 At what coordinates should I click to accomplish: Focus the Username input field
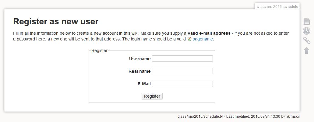pos(182,59)
